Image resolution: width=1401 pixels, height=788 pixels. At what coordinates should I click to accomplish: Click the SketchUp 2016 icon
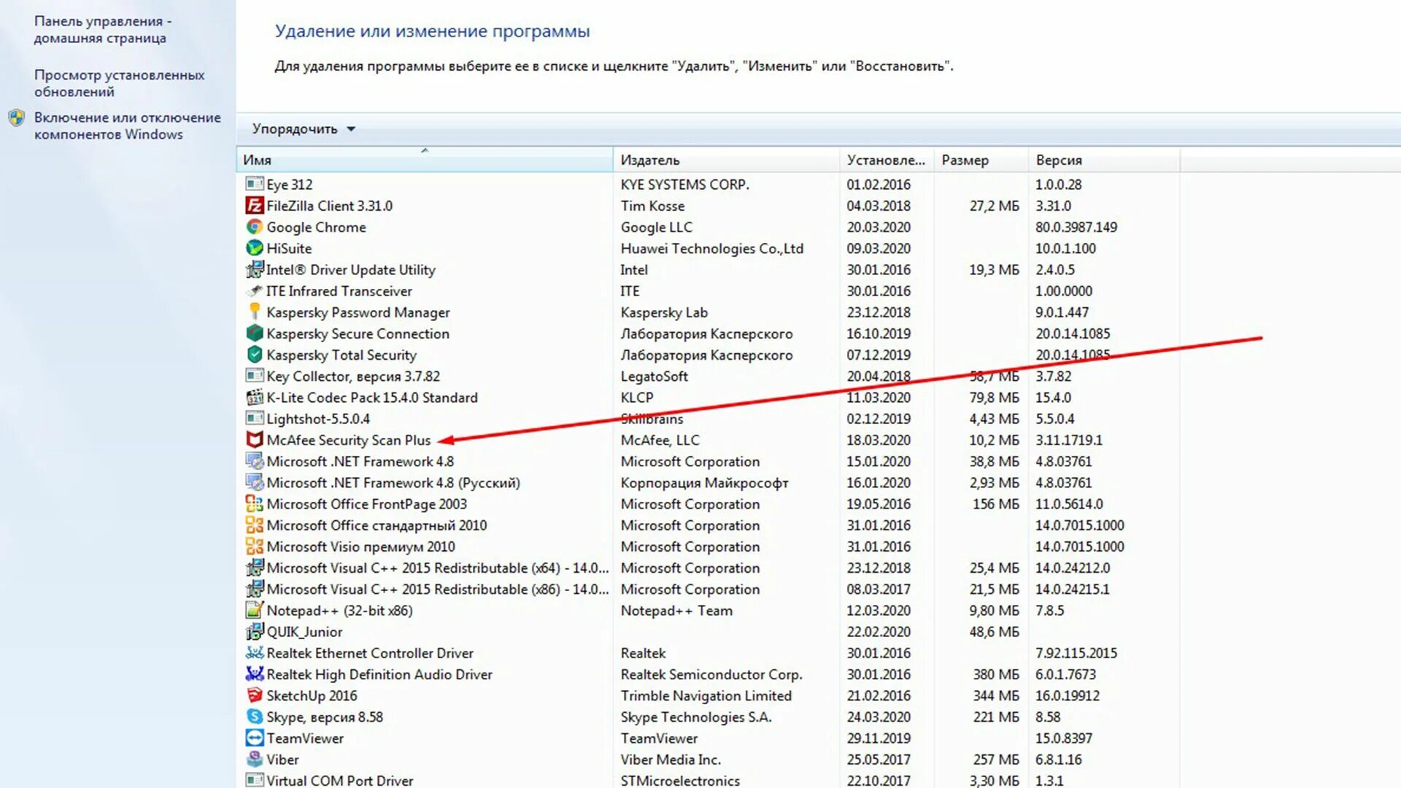[x=254, y=695]
